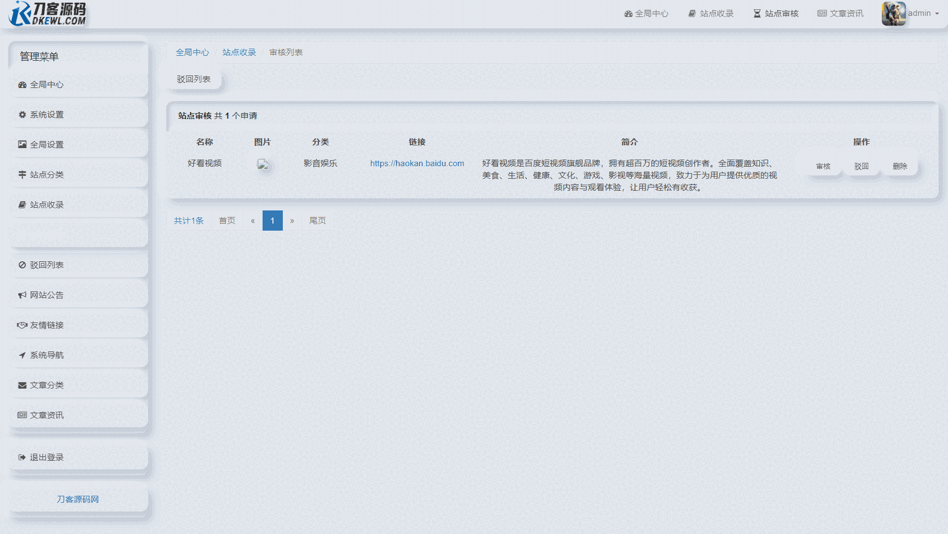Switch to the 驳回列表 tab above the table

(194, 79)
